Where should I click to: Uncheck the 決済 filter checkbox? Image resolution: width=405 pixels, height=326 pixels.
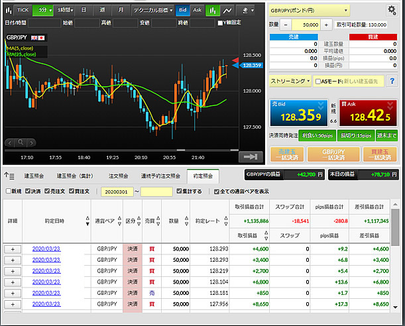point(28,191)
